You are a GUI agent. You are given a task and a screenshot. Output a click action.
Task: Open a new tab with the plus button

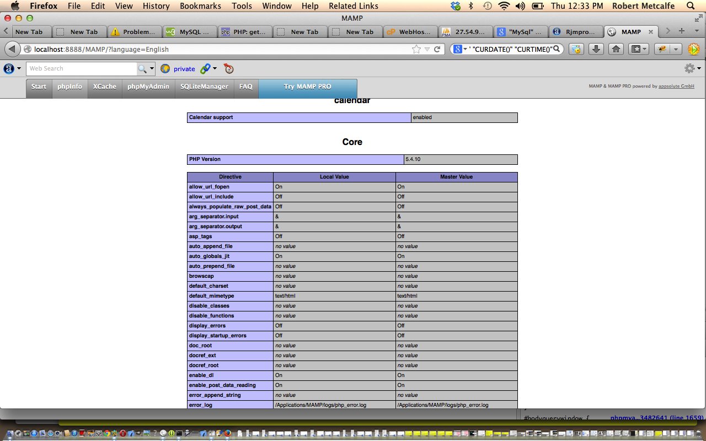682,31
